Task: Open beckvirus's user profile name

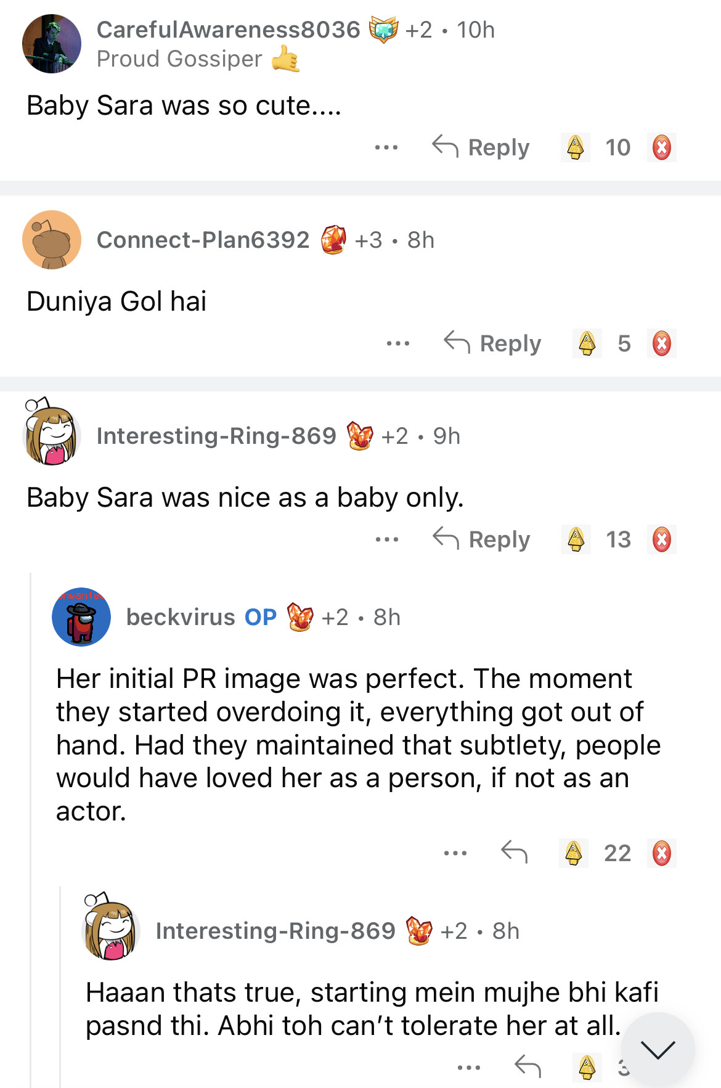Action: click(181, 618)
